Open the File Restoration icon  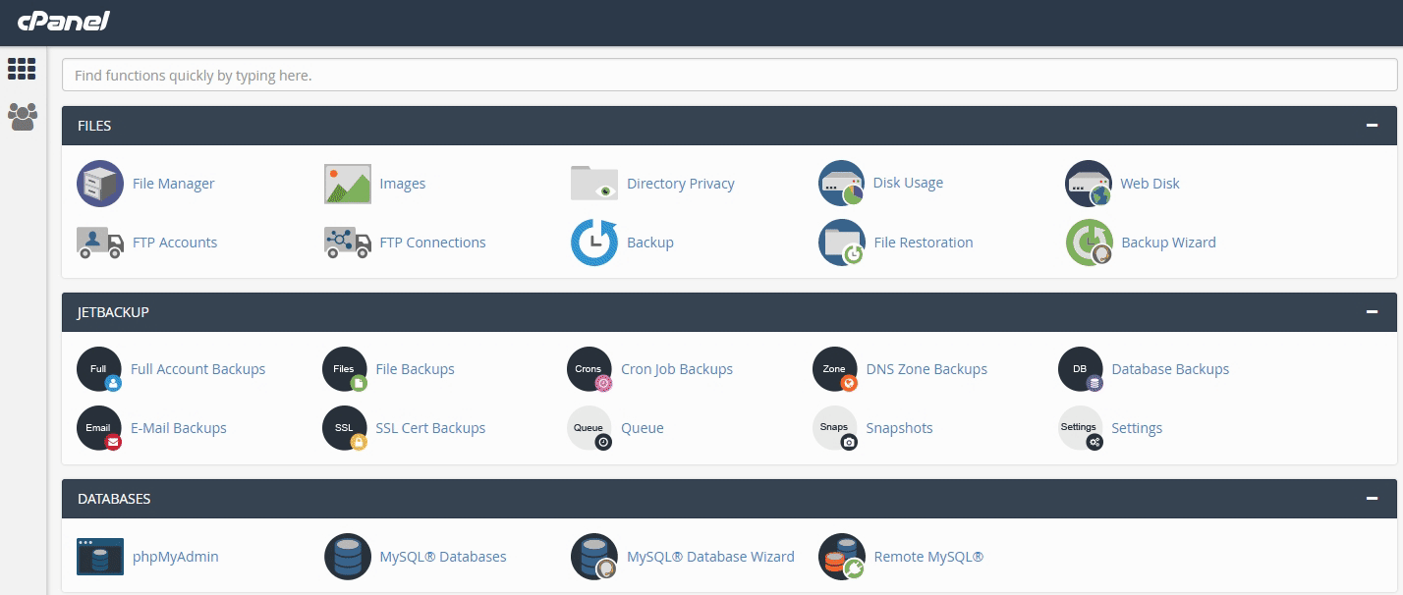tap(841, 243)
